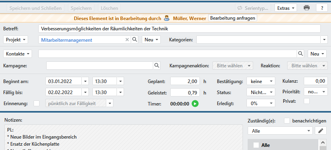Search projects with magnifier next to Mitarbeitermanagement
Viewport: 331px width, 150px height.
coord(134,39)
